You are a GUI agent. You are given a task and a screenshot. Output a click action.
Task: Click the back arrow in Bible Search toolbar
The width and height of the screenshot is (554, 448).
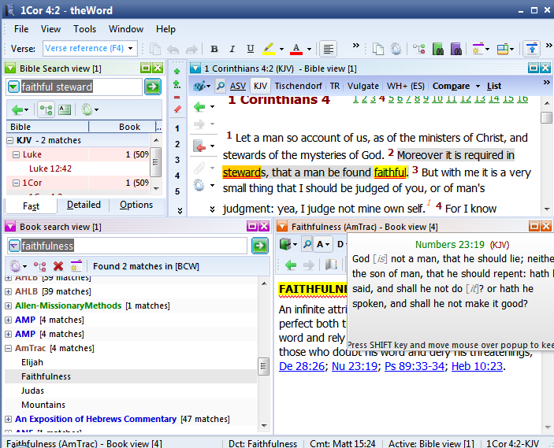(x=17, y=109)
